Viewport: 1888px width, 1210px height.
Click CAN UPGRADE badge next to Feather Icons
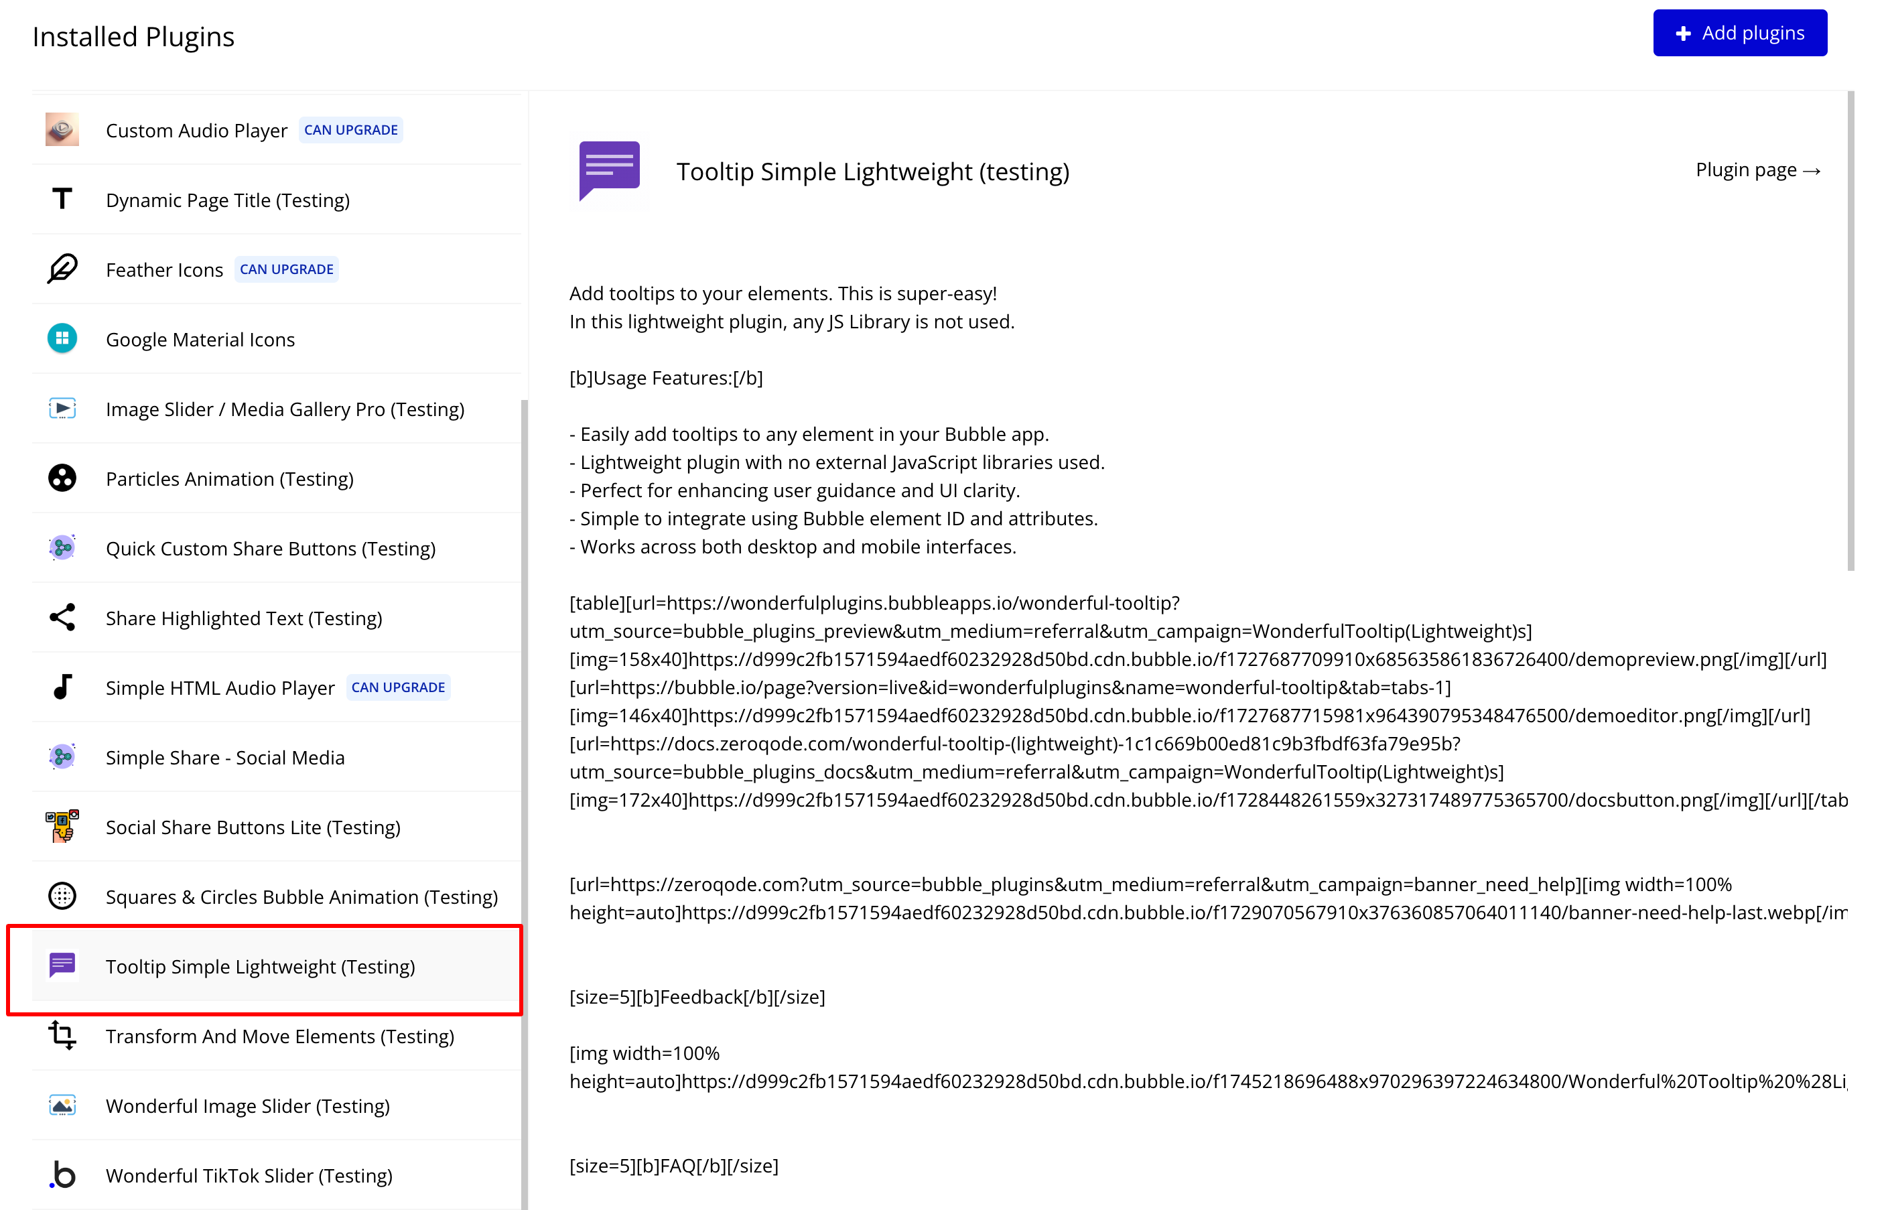tap(287, 269)
